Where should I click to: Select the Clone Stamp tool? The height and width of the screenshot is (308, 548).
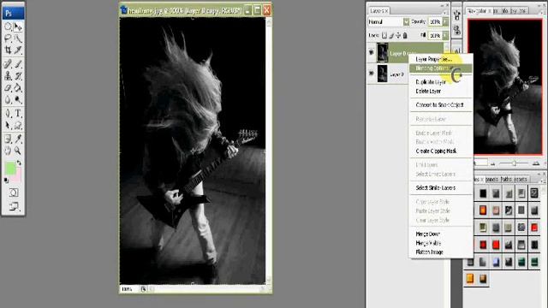click(8, 76)
